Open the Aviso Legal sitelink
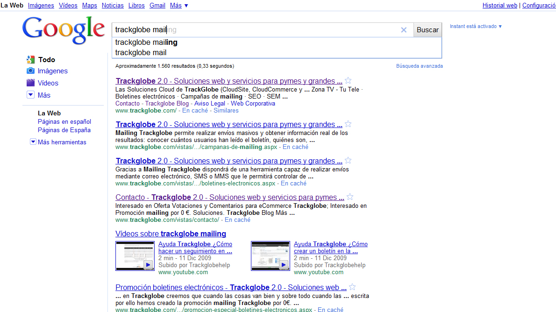Viewport: 556px width, 312px height. [210, 104]
